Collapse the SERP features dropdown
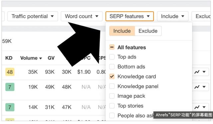 (129, 16)
